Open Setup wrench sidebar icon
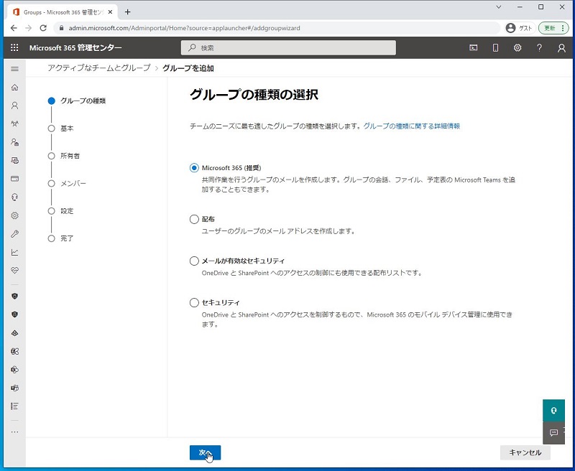This screenshot has width=575, height=471. click(x=14, y=233)
